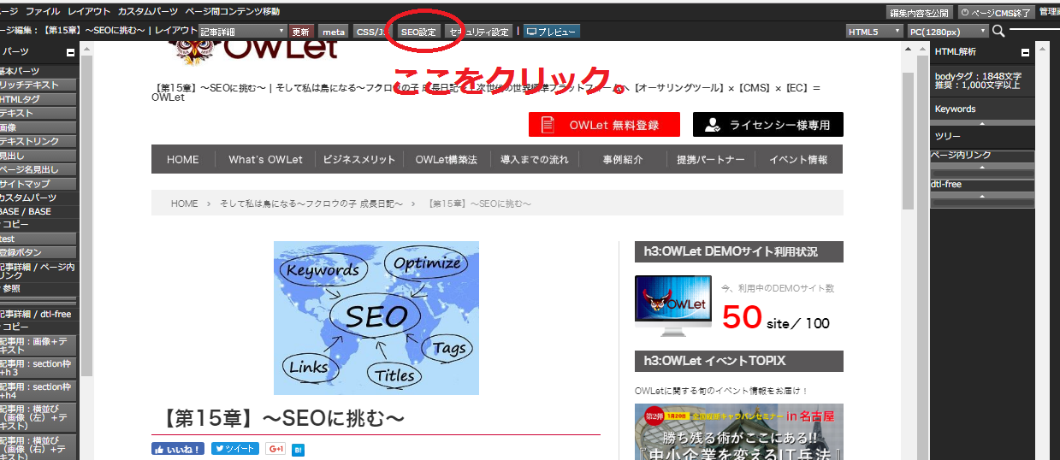1060x460 pixels.
Task: Open ビジネスメリット navigation item
Action: tap(358, 159)
